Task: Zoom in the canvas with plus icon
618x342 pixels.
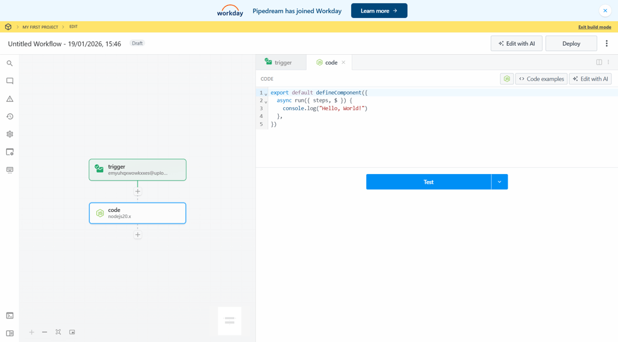Action: click(x=31, y=332)
